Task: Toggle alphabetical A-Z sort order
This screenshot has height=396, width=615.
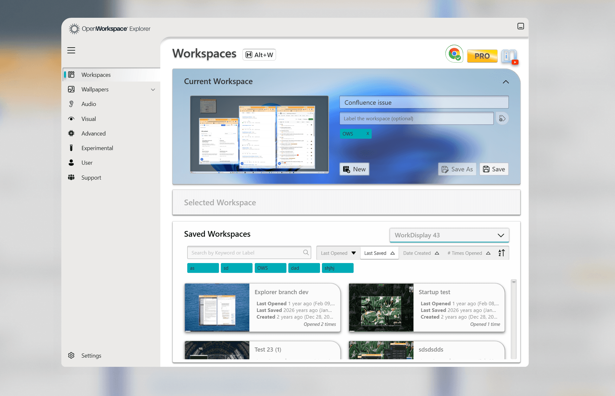Action: (502, 253)
